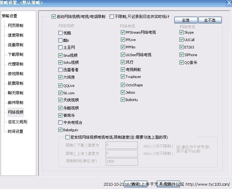Uncheck the QQ音乐 checkbox
The height and width of the screenshot is (189, 232).
pyautogui.click(x=182, y=63)
